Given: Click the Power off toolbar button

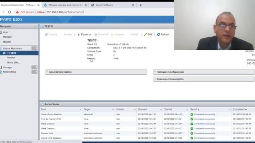Looking at the screenshot, I should tap(101, 35).
